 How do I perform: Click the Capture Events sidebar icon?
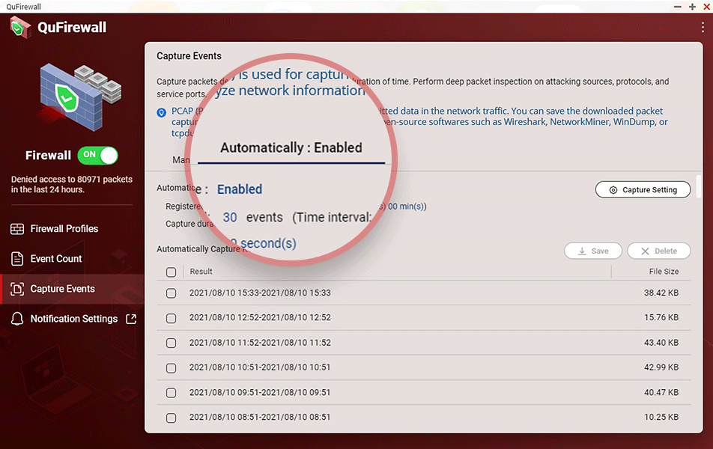pyautogui.click(x=17, y=289)
